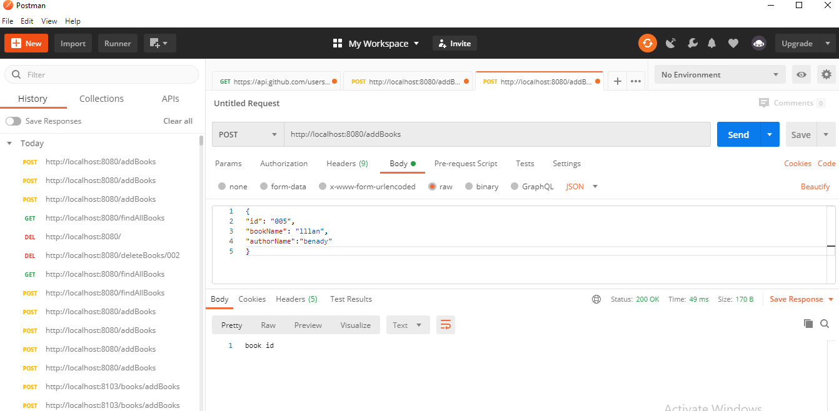Click the Invite button

click(455, 43)
